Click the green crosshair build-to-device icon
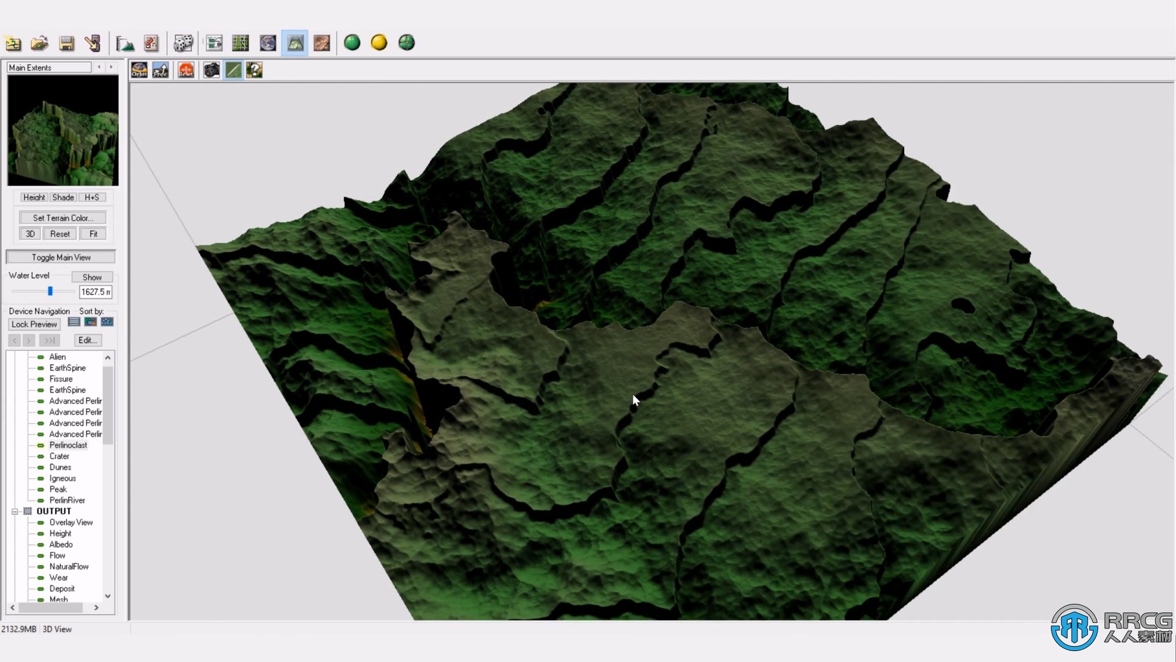 point(407,42)
